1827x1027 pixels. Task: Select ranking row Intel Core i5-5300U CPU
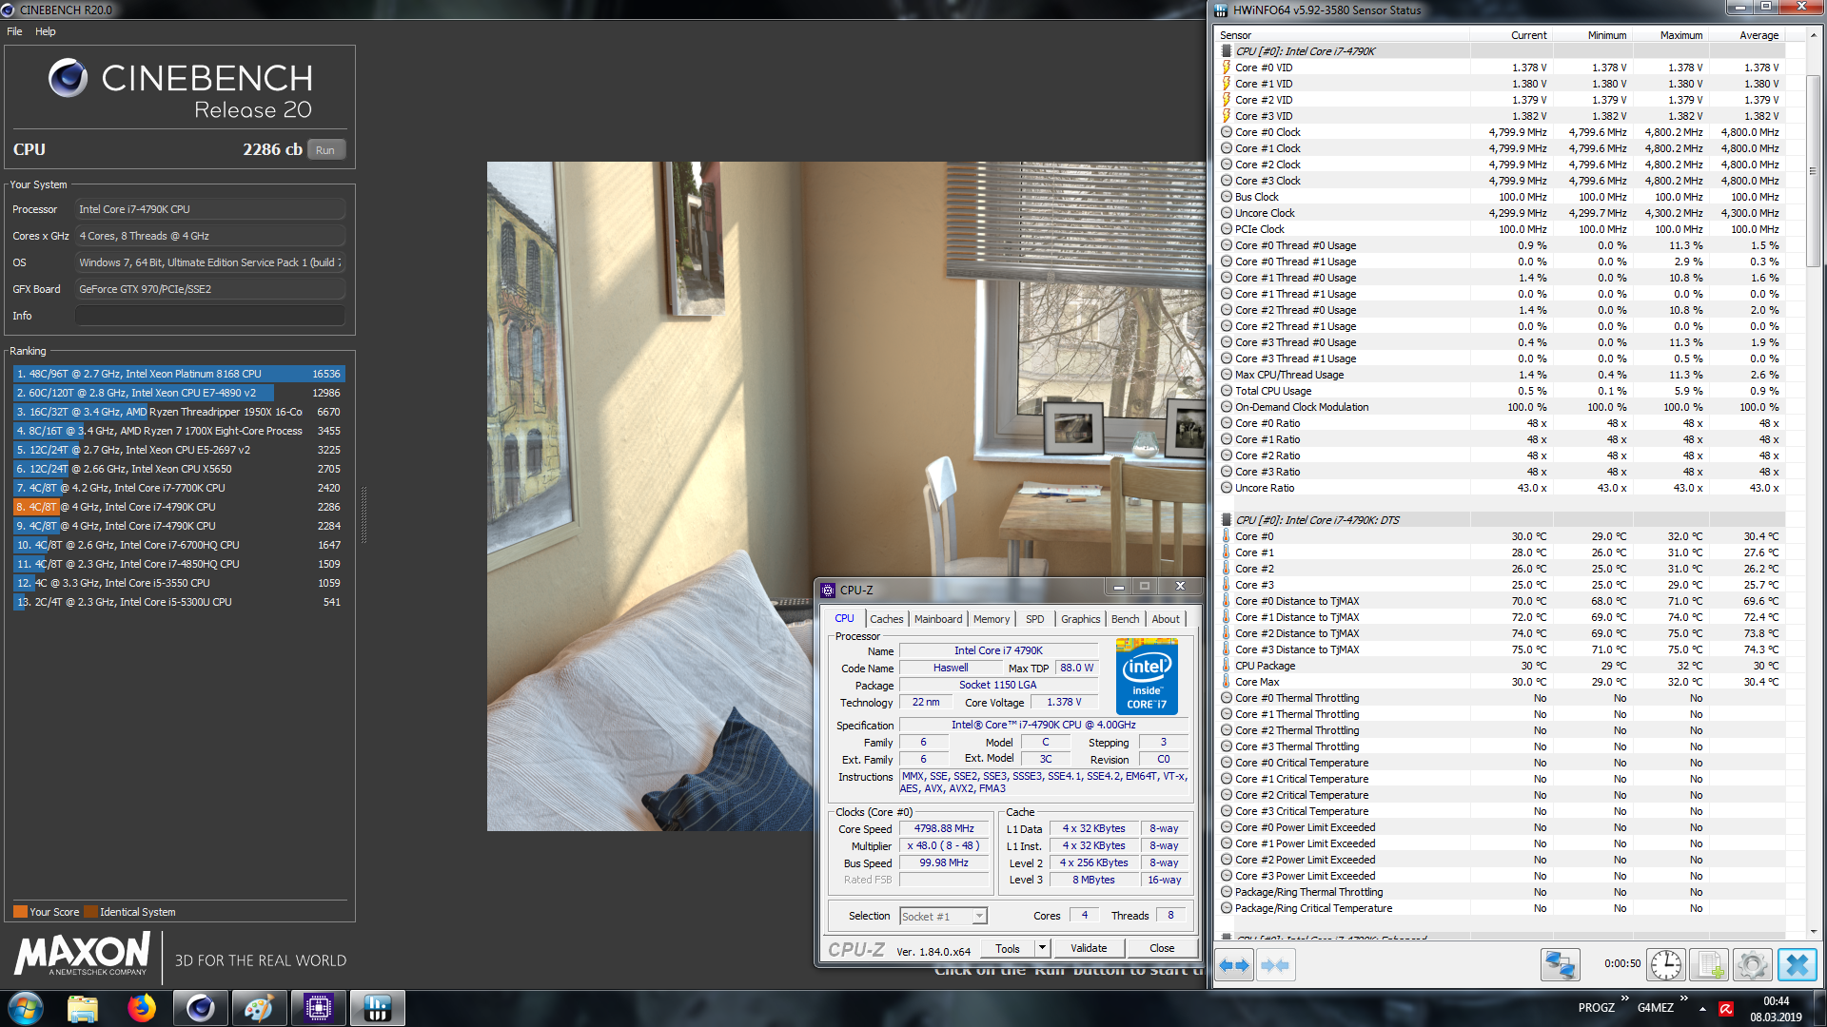coord(179,602)
